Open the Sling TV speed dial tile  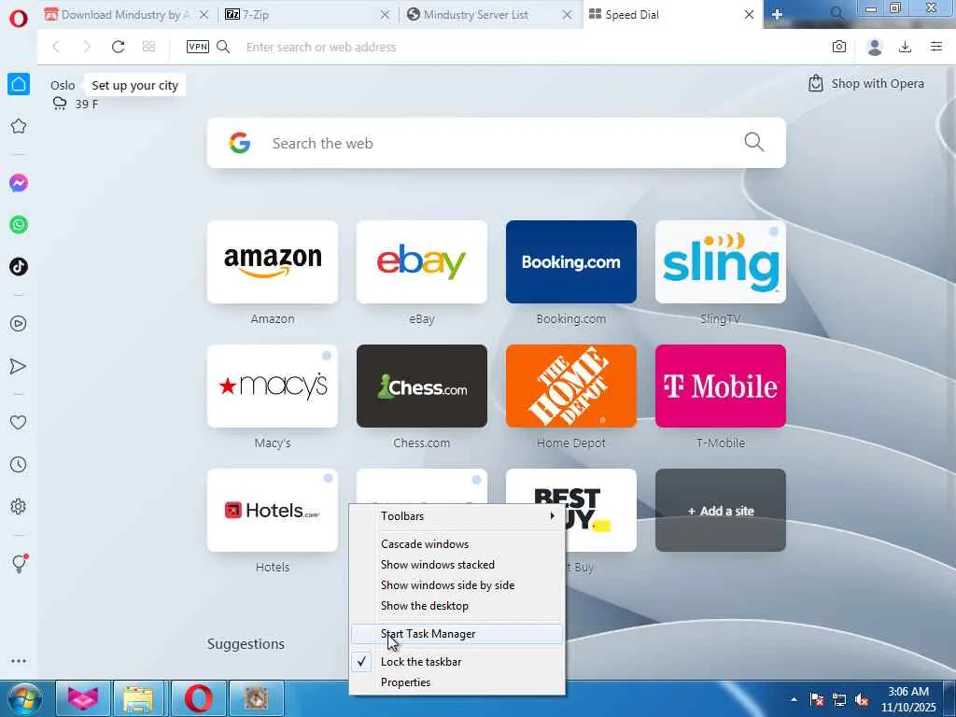pos(721,262)
